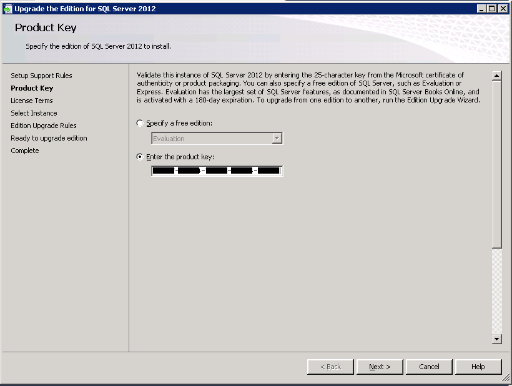Open the Evaluation edition dropdown arrow
This screenshot has width=512, height=386.
pos(277,138)
